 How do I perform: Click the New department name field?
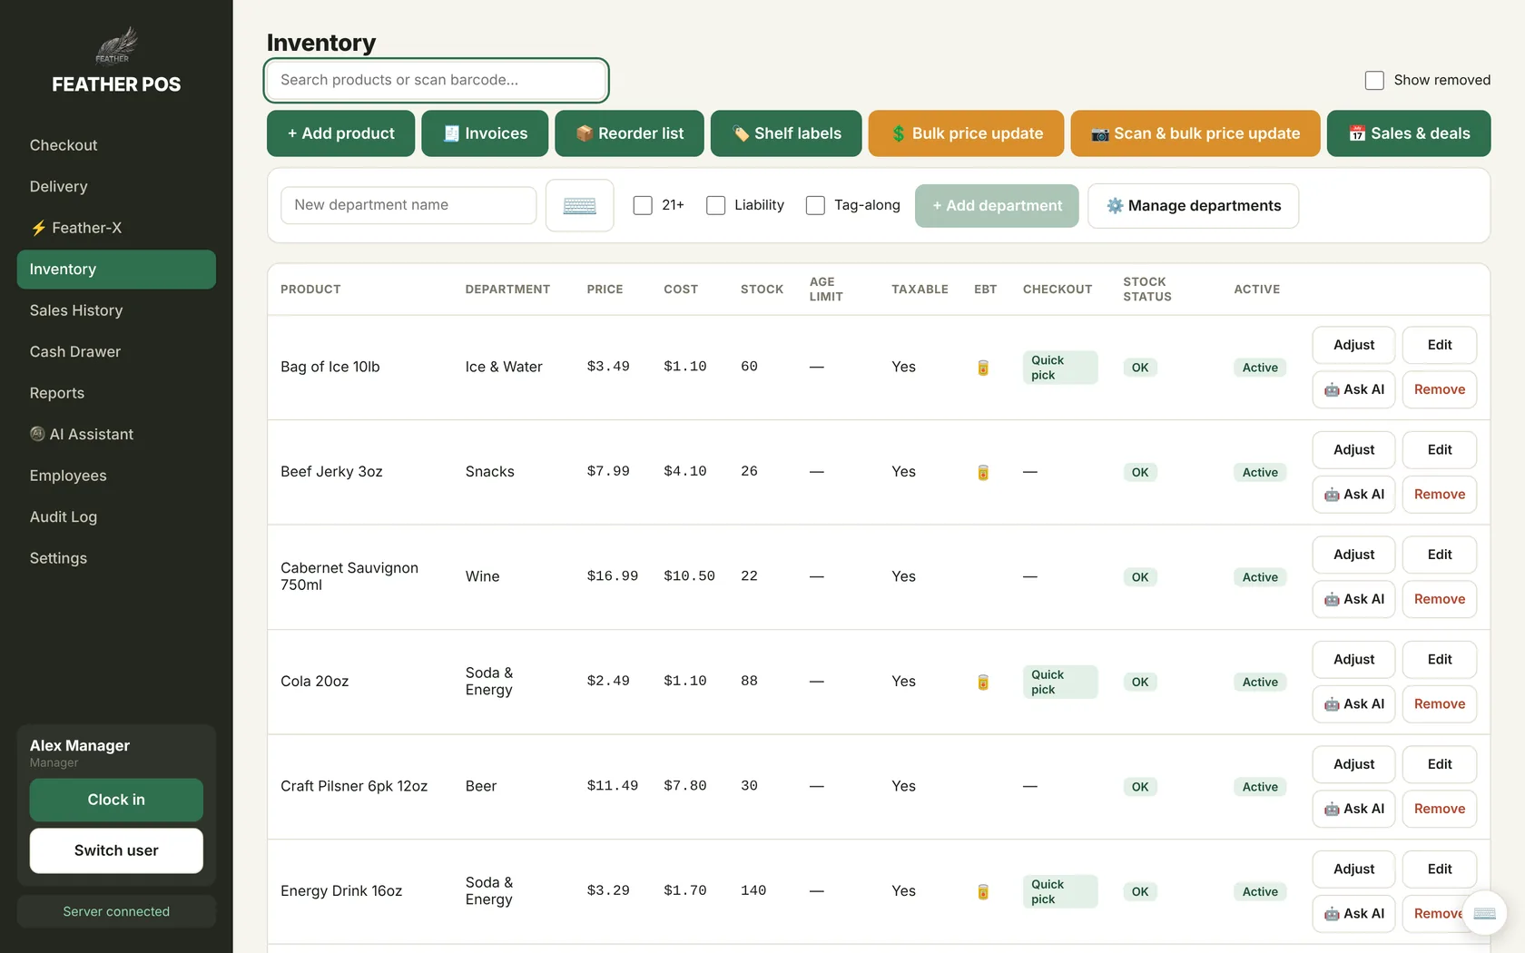(x=408, y=205)
